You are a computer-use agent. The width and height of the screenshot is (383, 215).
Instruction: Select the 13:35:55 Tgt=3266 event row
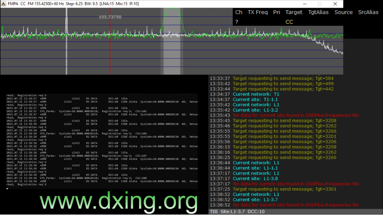(x=273, y=131)
